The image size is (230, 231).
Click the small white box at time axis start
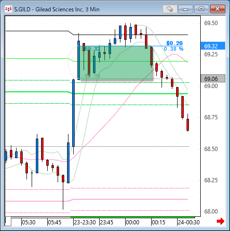[8, 222]
